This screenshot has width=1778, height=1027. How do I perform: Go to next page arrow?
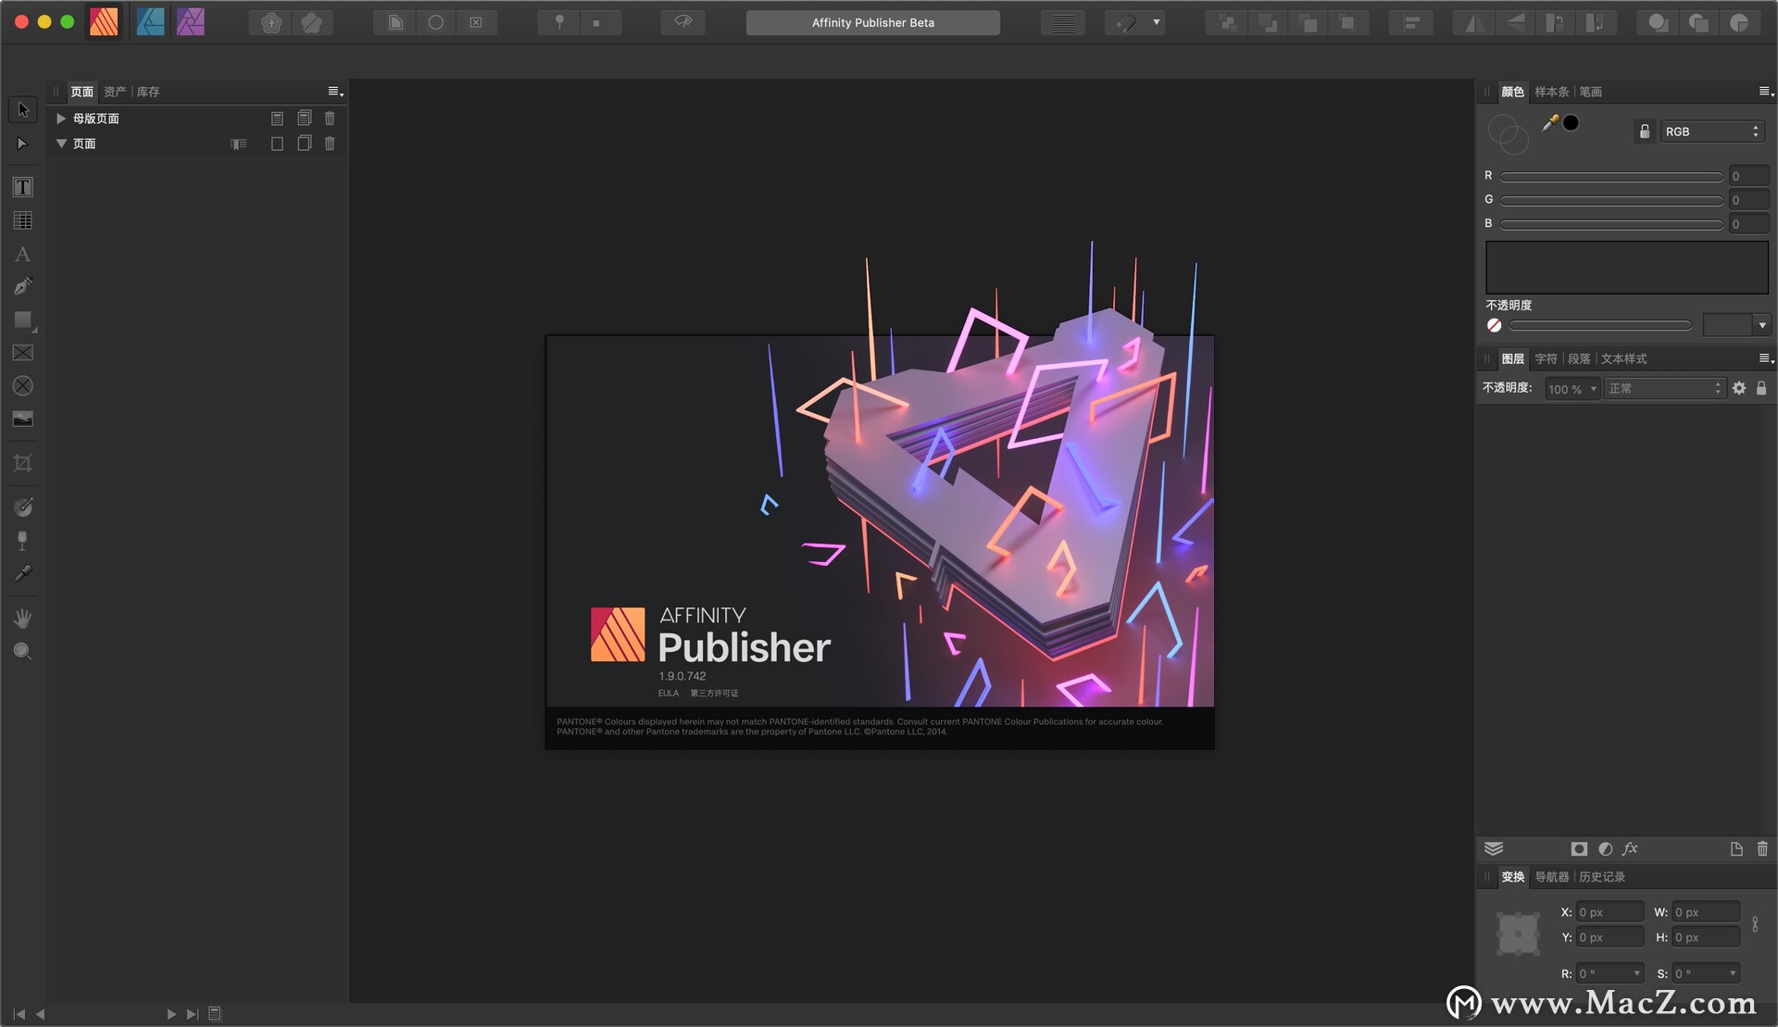(x=171, y=1014)
